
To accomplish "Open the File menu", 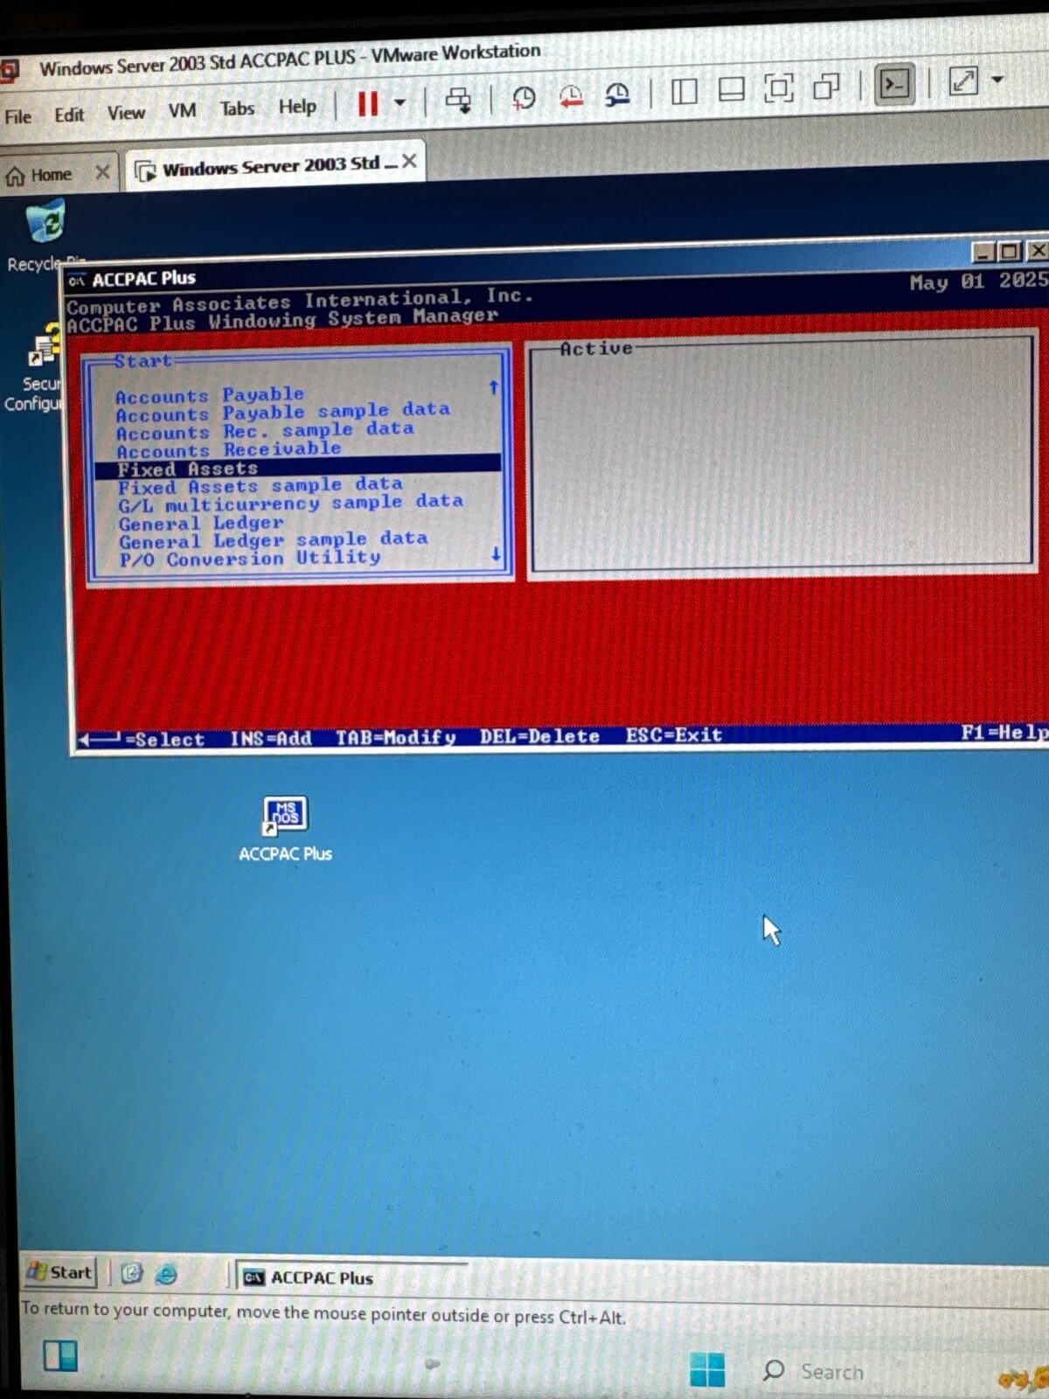I will [x=17, y=116].
